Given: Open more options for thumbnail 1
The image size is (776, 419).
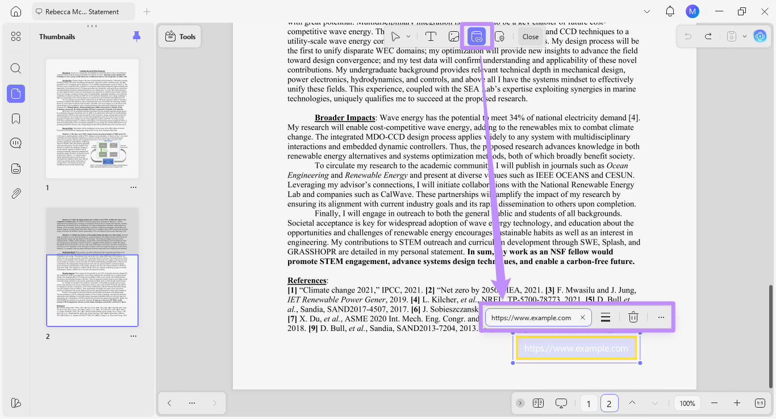Looking at the screenshot, I should (x=133, y=187).
